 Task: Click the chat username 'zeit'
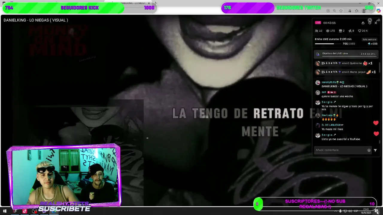324,92
